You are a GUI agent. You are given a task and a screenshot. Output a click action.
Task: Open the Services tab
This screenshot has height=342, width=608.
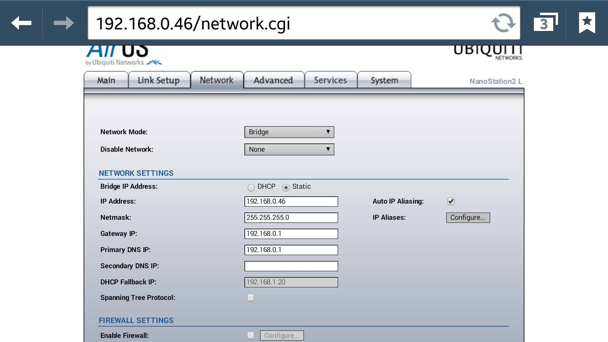tap(330, 80)
